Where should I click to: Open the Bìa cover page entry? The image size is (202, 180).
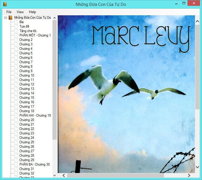coord(21,22)
